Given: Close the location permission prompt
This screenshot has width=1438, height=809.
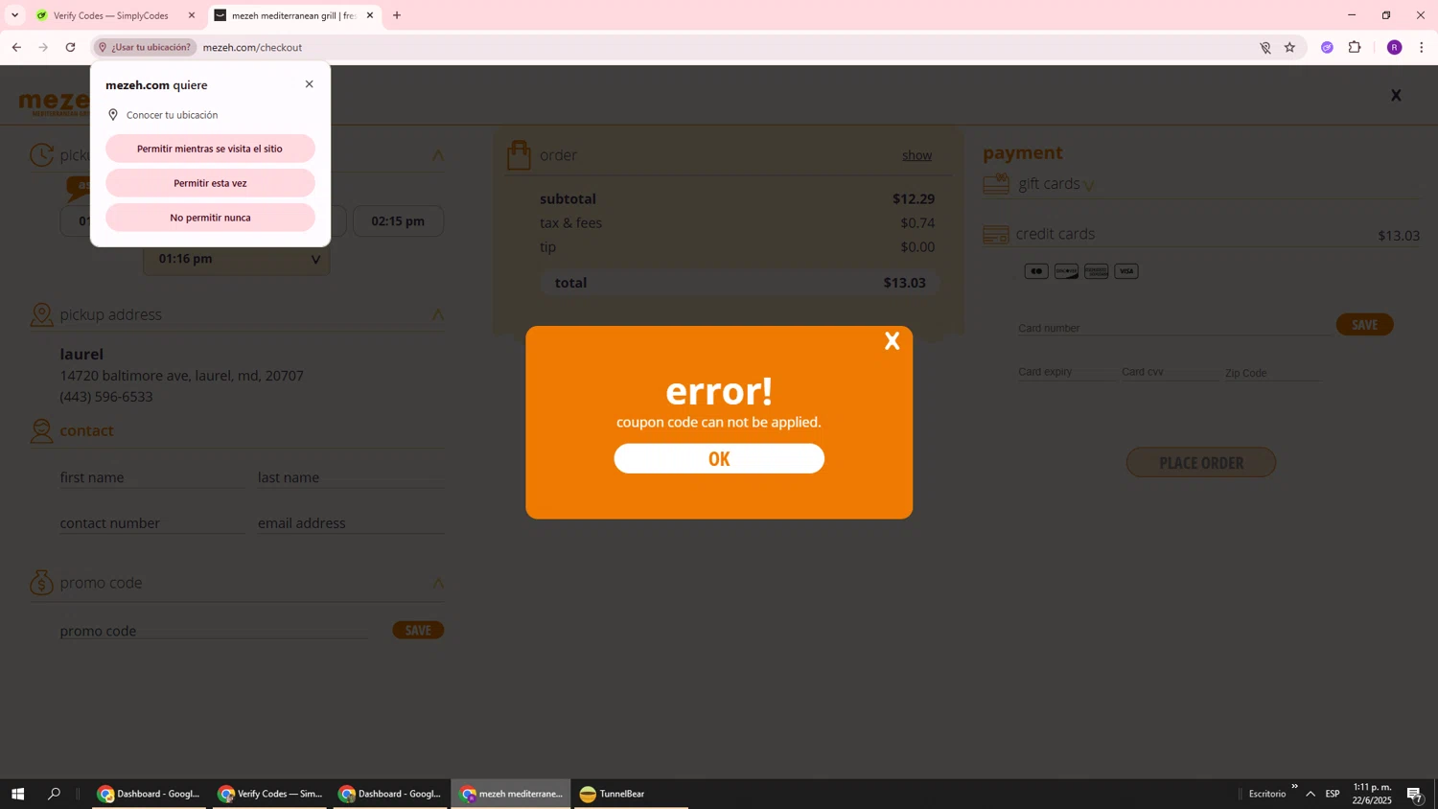Looking at the screenshot, I should coord(309,84).
